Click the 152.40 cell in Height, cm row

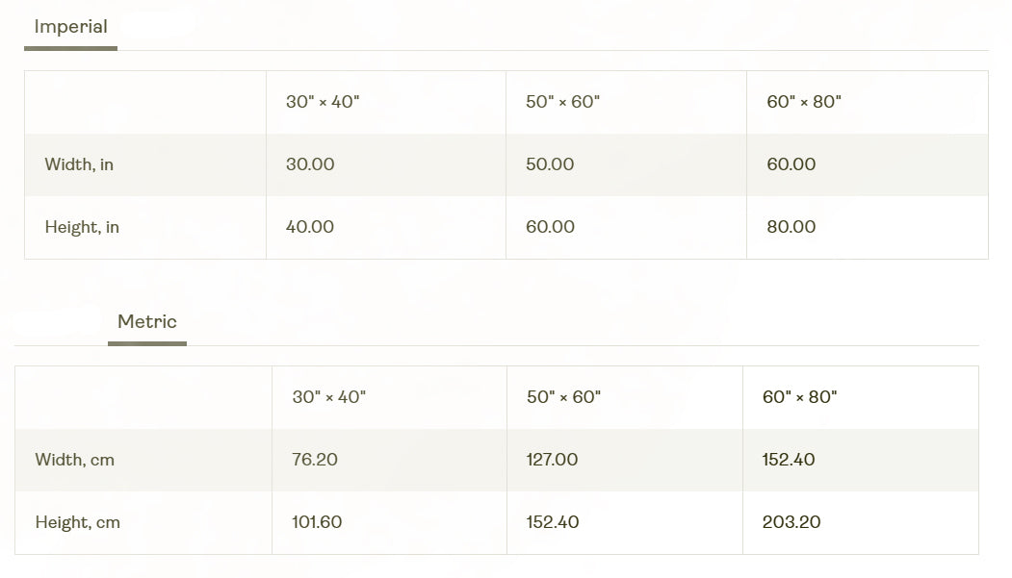pos(553,522)
